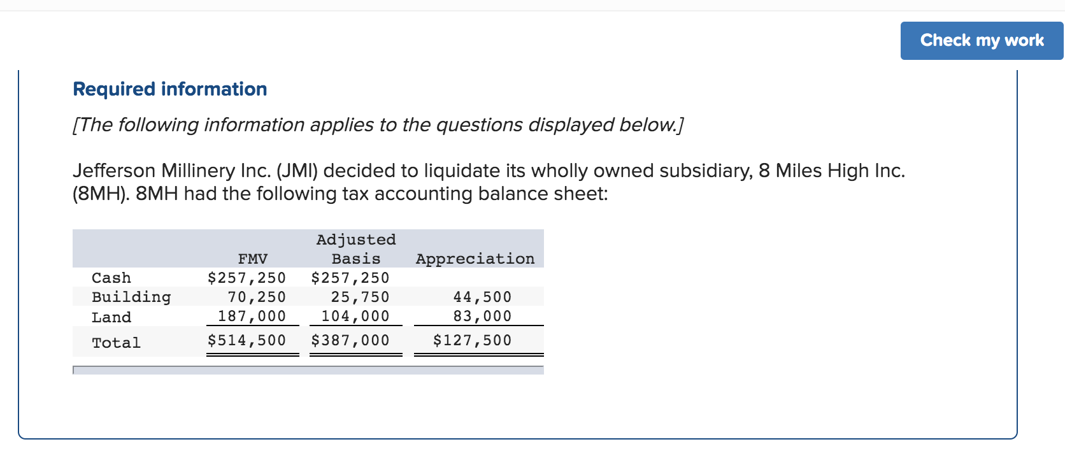1065x465 pixels.
Task: Click the 104,000 land basis value
Action: pyautogui.click(x=357, y=316)
